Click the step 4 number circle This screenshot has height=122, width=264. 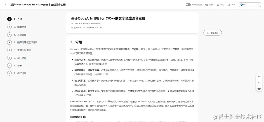(x=9, y=42)
